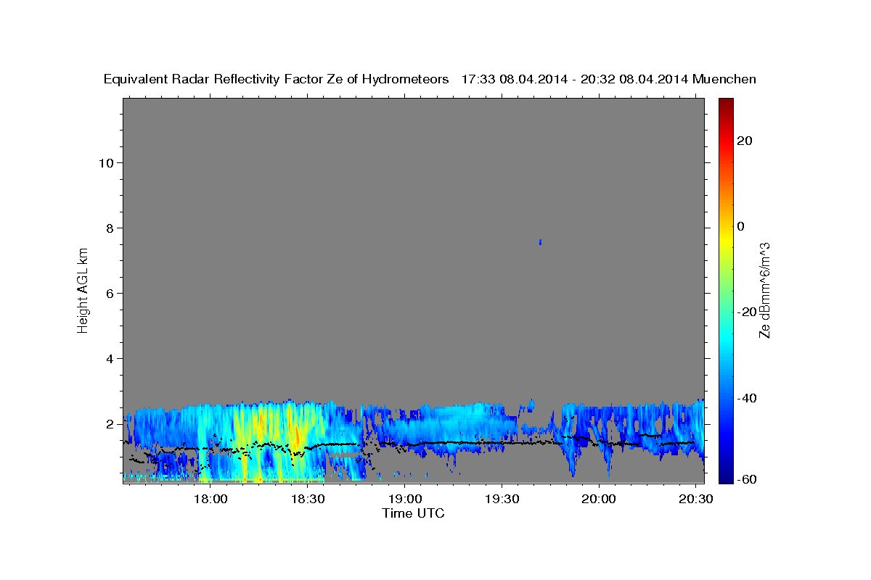The width and height of the screenshot is (871, 580).
Task: Click the dark blue bottom of colorbar
Action: (x=726, y=477)
